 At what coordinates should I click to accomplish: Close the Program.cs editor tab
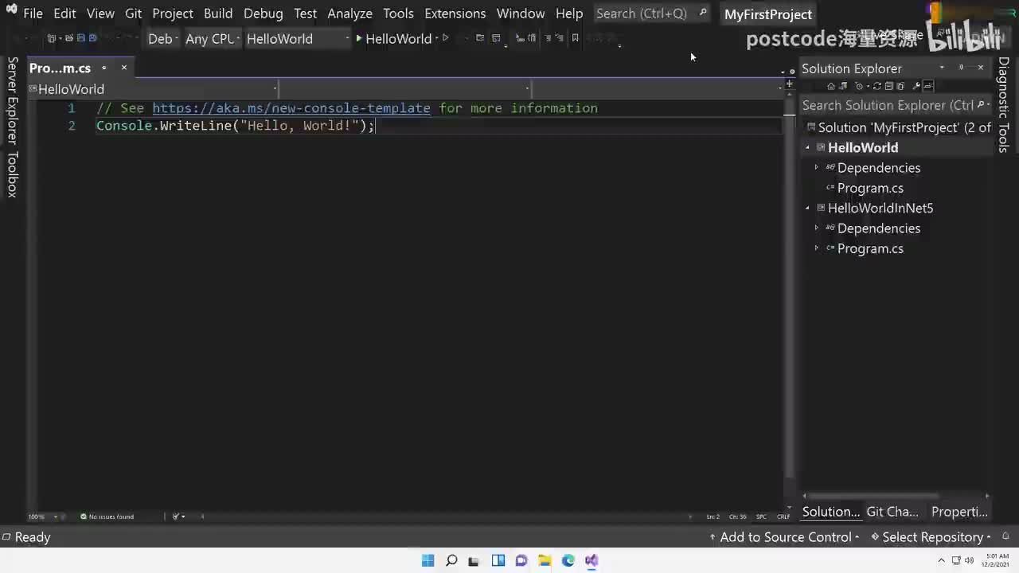point(123,68)
